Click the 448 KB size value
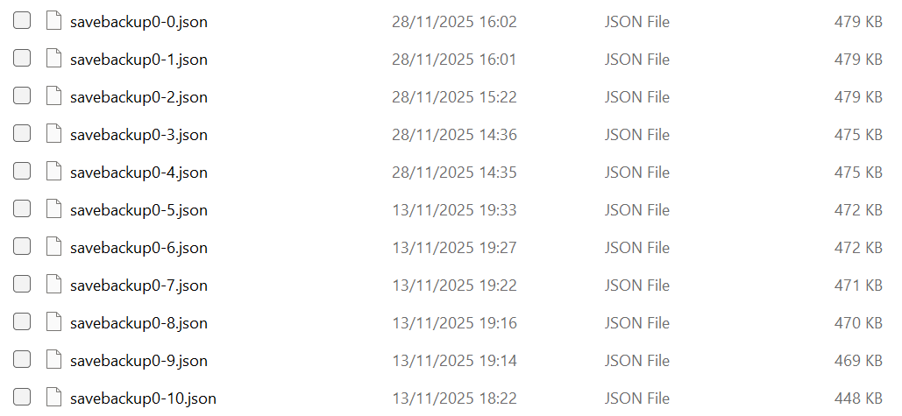The height and width of the screenshot is (416, 902). pyautogui.click(x=858, y=398)
